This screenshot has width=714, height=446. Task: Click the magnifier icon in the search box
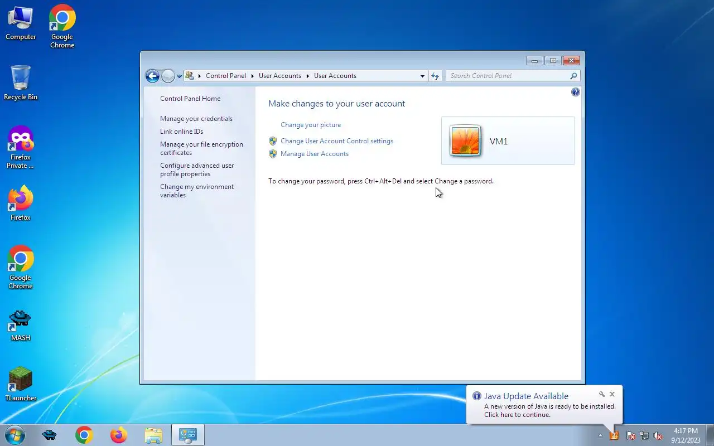coord(573,76)
